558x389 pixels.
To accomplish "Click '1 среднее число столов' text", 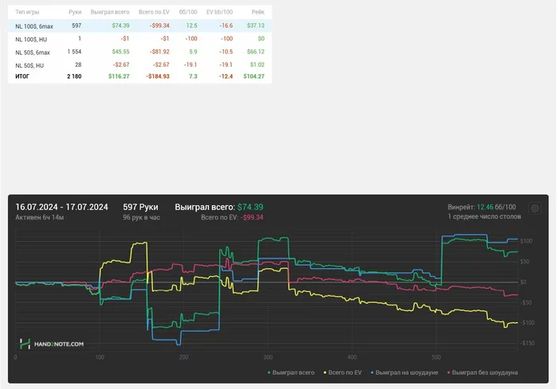I will pyautogui.click(x=485, y=216).
